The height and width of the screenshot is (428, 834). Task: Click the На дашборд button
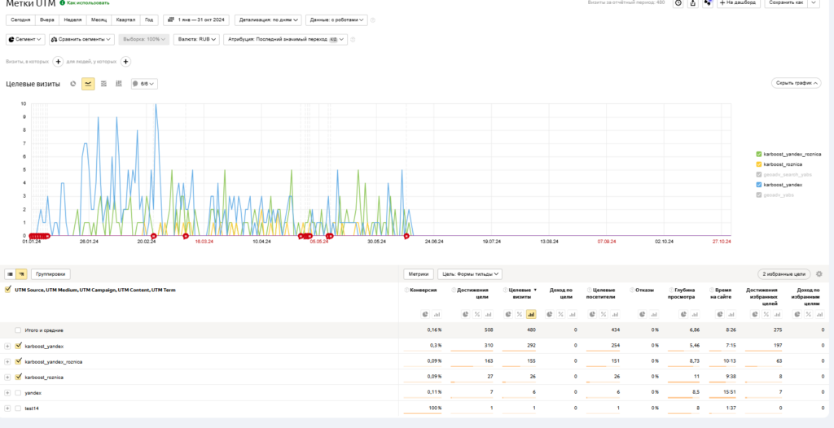[x=737, y=3]
